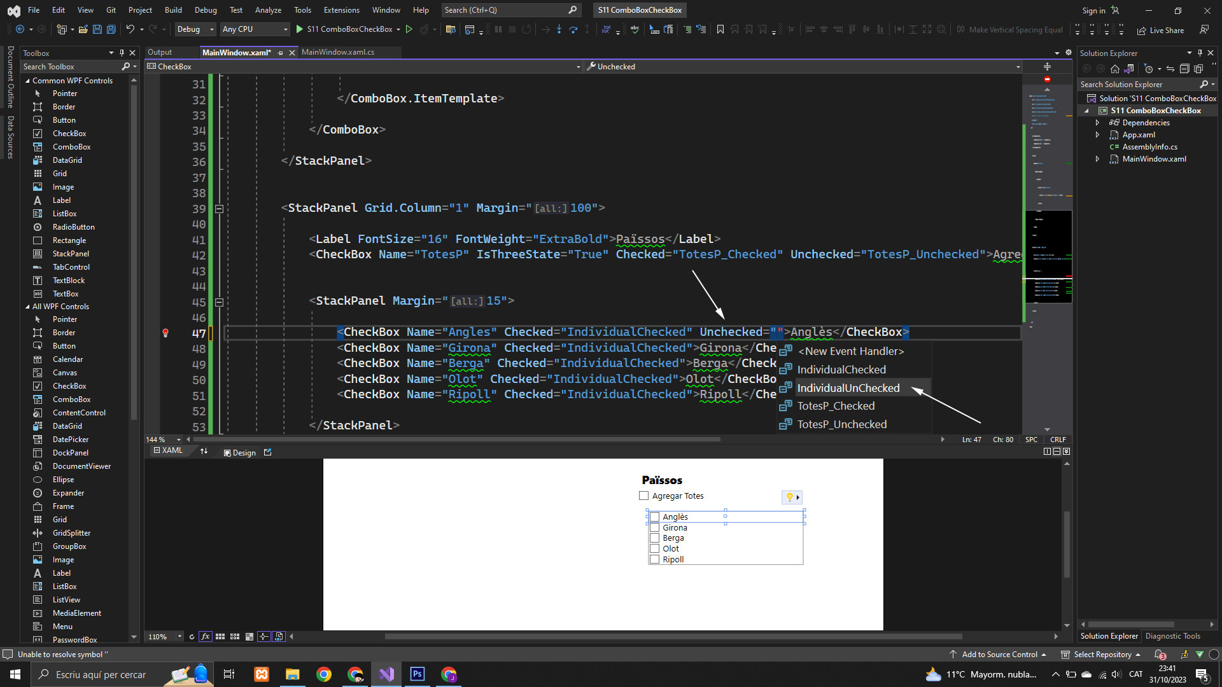Collapse Common WPF Controls group
This screenshot has width=1222, height=687.
click(x=27, y=81)
